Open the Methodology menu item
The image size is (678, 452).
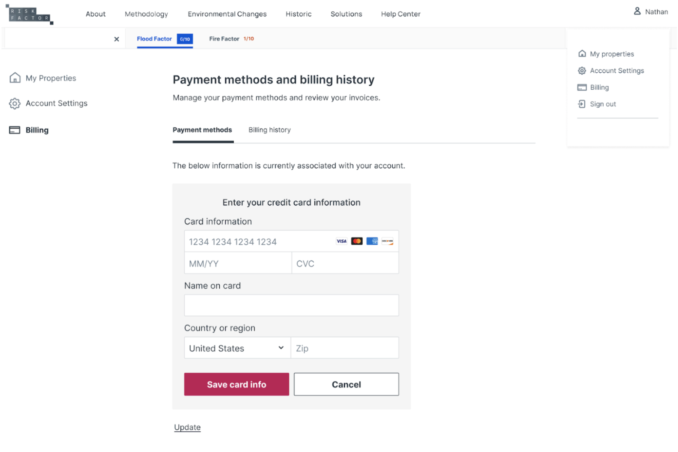click(146, 14)
